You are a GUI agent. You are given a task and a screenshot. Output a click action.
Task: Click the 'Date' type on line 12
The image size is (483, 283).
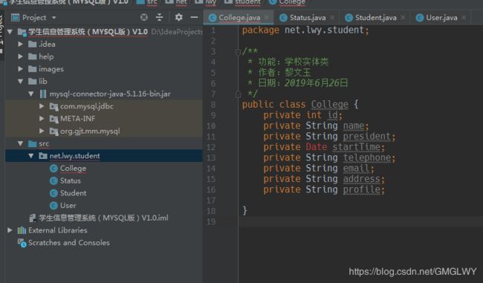317,147
